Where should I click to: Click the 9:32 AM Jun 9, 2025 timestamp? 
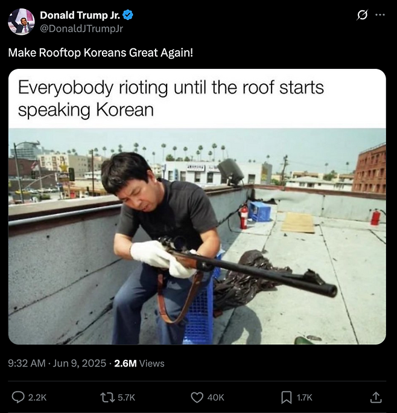[57, 363]
